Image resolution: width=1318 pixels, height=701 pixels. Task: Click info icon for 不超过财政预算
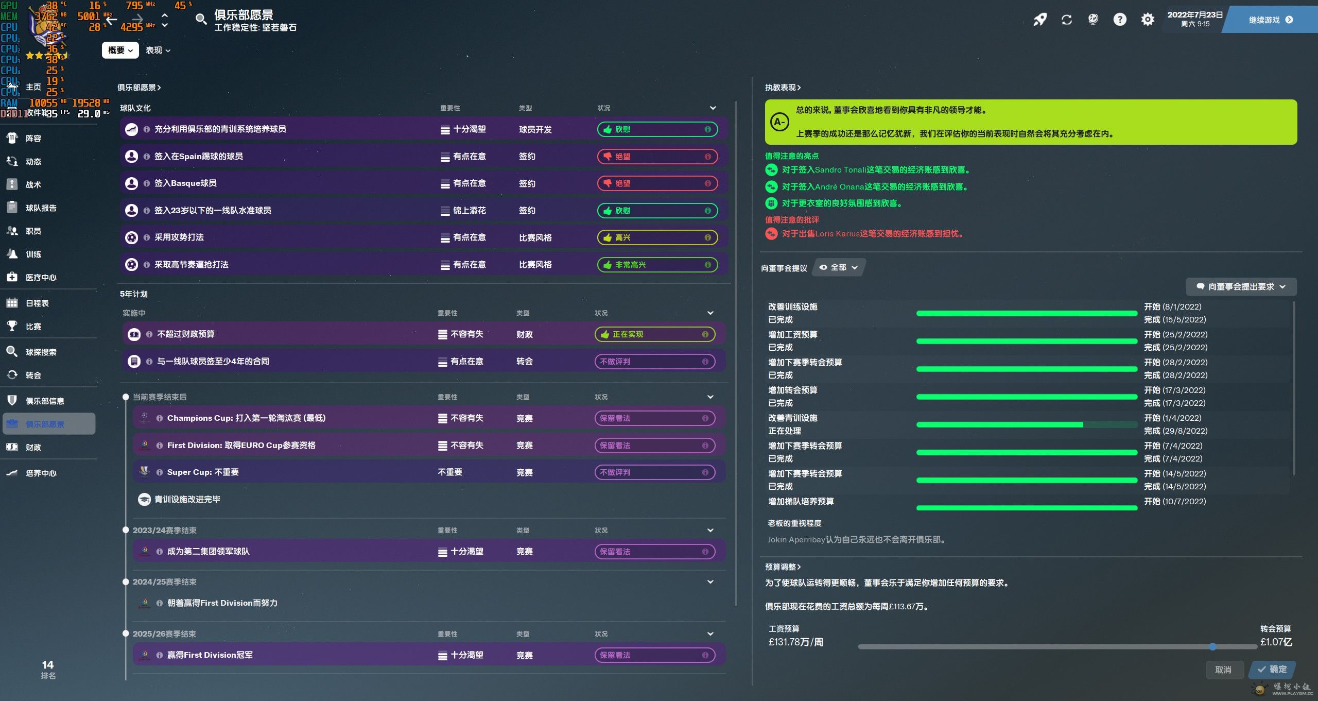click(149, 334)
